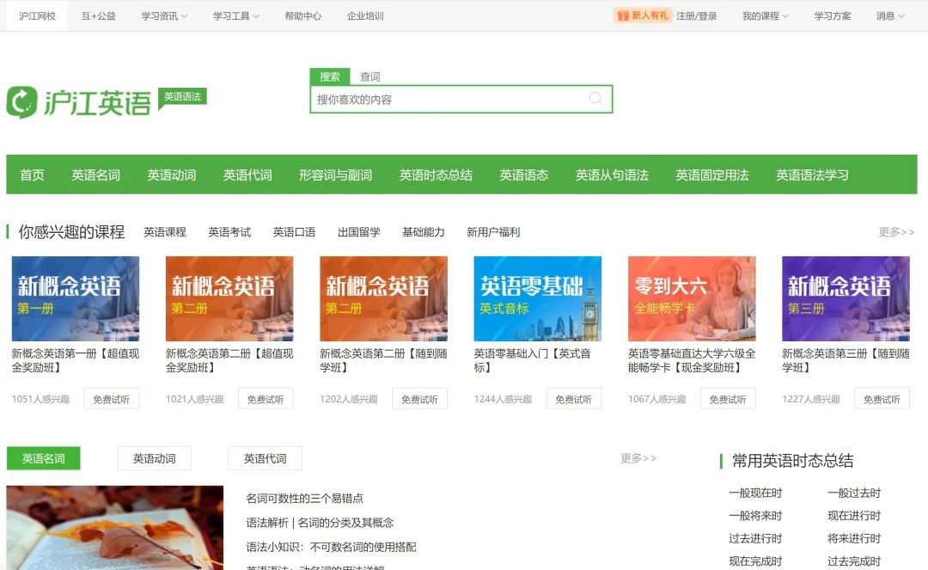Click the 搜你喜欢的内容 search input field

(x=447, y=99)
